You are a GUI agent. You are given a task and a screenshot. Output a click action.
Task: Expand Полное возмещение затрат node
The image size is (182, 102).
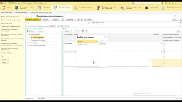tap(28, 46)
